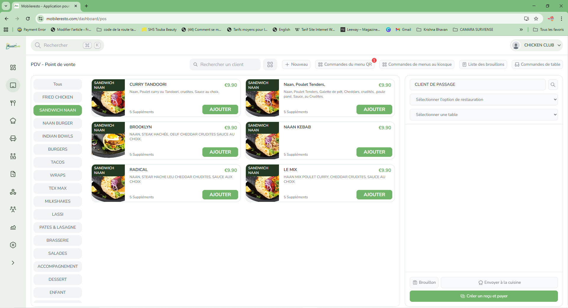Open Commandes du menu QR
Image resolution: width=568 pixels, height=308 pixels.
pos(345,64)
